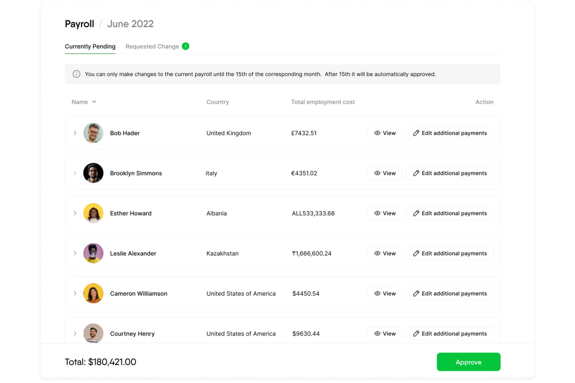Click the $4450.54 cost value

(306, 293)
